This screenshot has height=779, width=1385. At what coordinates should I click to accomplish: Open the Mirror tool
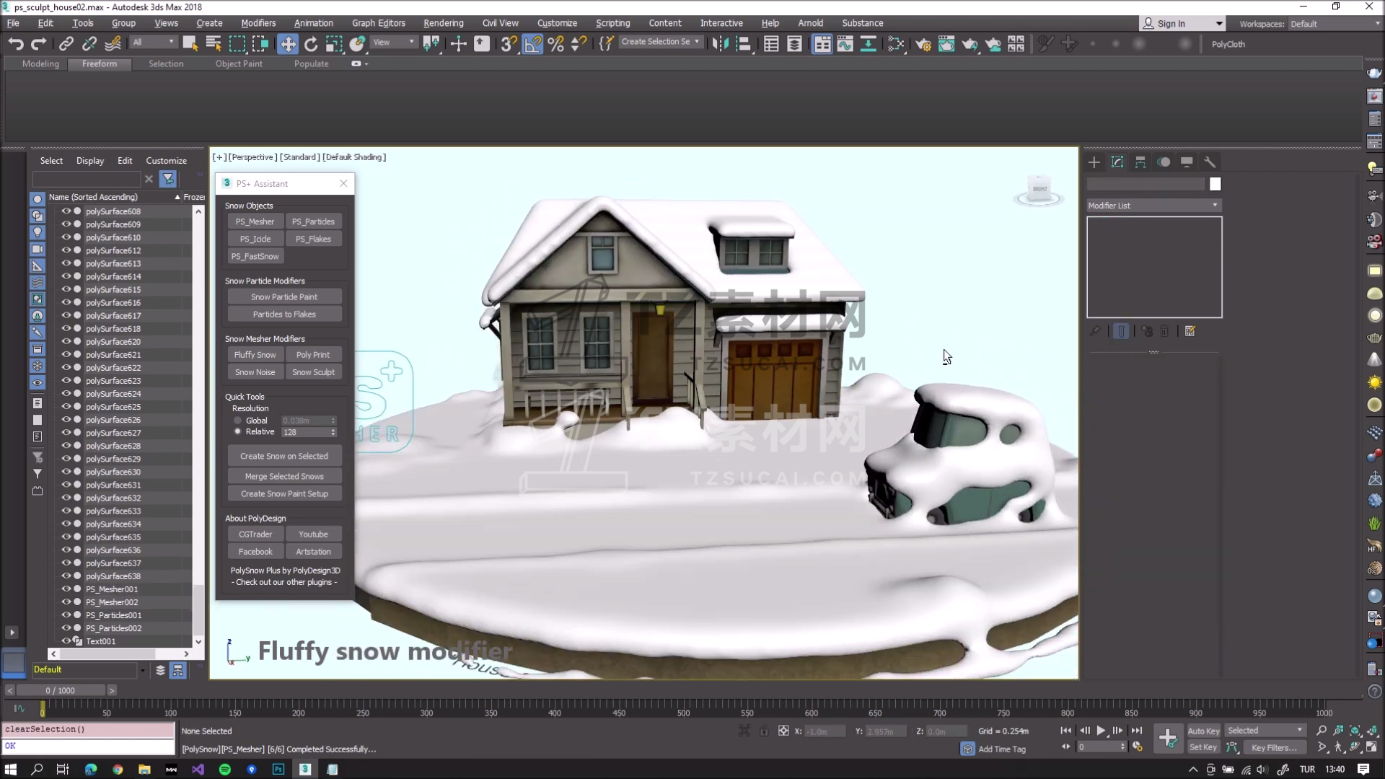[x=720, y=44]
